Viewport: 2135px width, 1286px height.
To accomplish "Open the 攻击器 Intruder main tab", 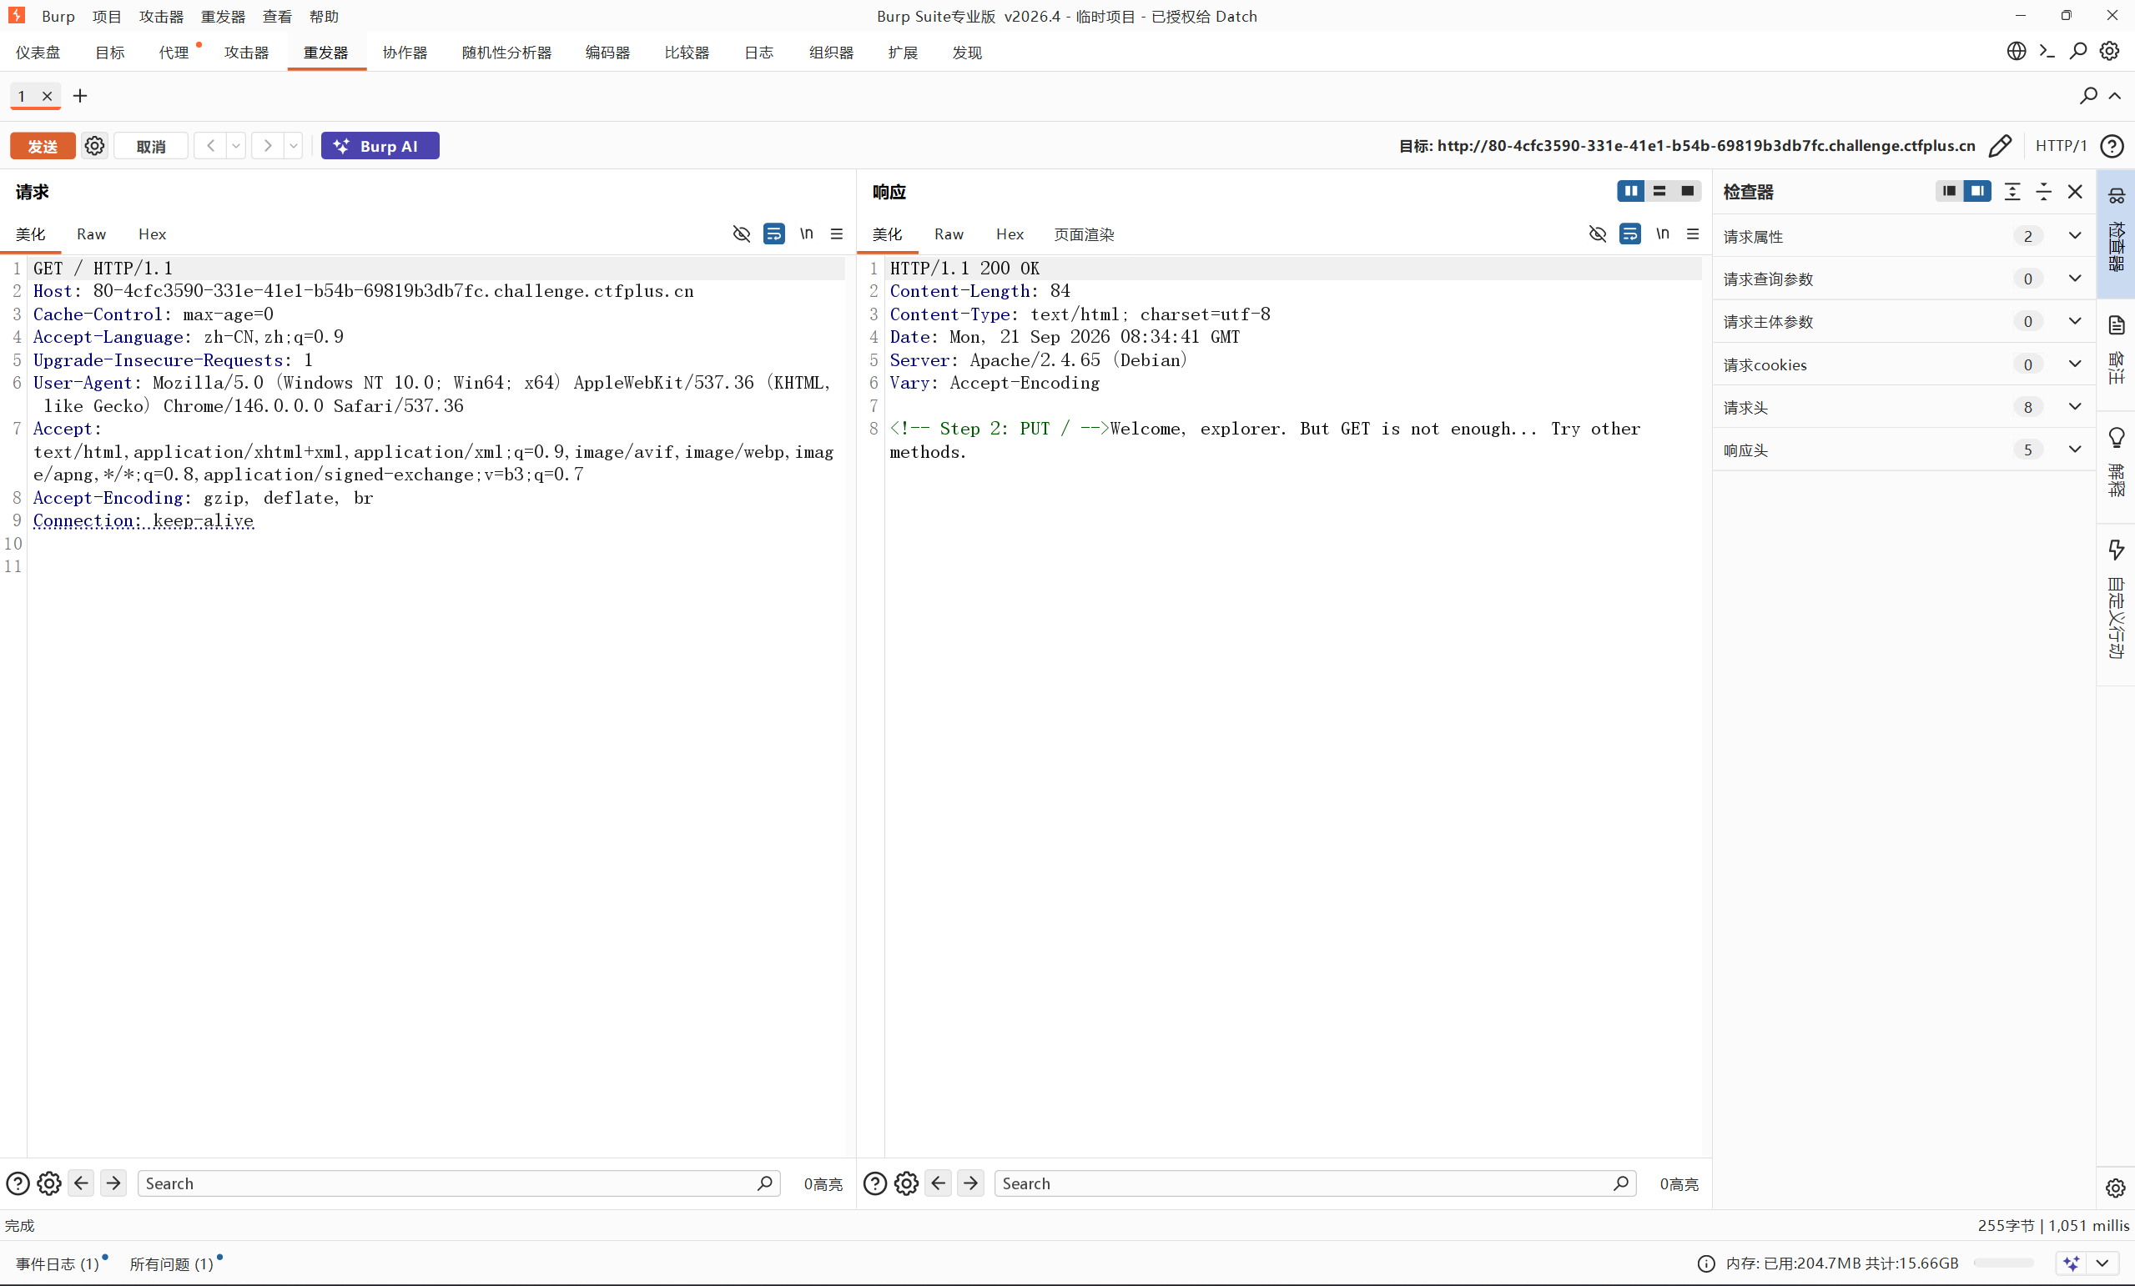I will coord(246,52).
